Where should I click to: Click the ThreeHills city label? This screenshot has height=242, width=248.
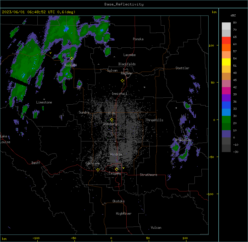(x=154, y=120)
